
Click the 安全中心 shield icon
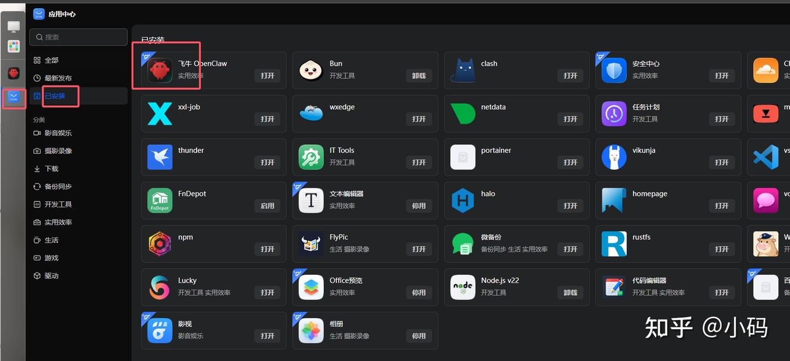[x=614, y=70]
